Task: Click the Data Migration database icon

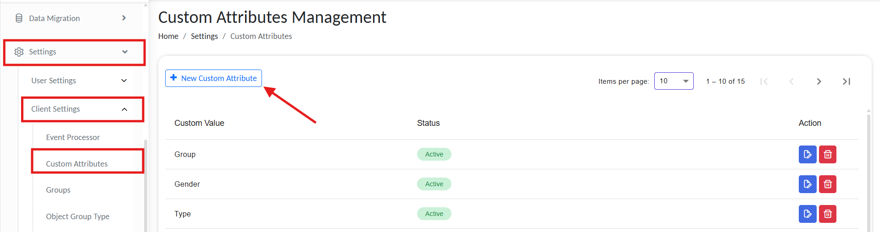Action: tap(19, 18)
